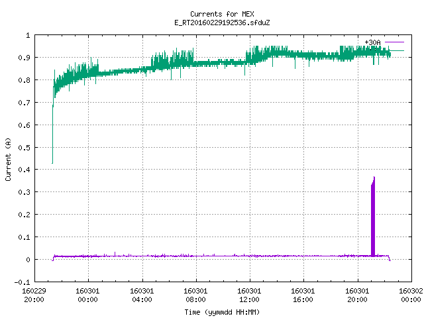
Task: Click the y-axis label '0.7'
Action: (24, 103)
